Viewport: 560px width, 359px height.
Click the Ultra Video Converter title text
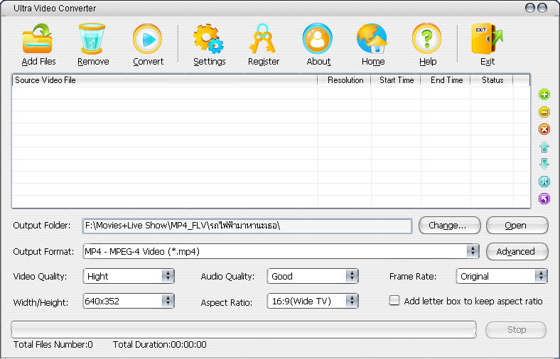click(x=55, y=9)
